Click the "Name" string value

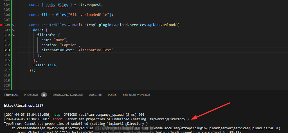[x=60, y=40]
